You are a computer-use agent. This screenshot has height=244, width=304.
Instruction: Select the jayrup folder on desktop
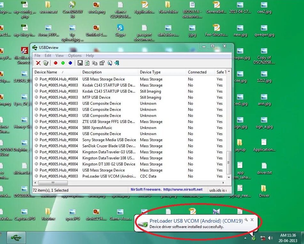pos(240,145)
